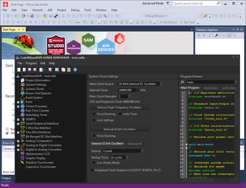The image size is (246, 188).
Task: Click the Quick Launch search field
Action: click(194, 4)
